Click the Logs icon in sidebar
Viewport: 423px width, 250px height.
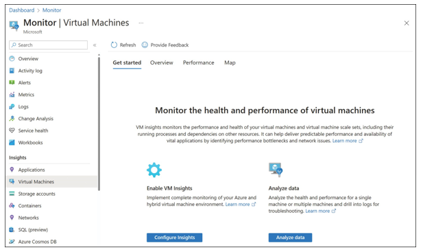coord(12,106)
